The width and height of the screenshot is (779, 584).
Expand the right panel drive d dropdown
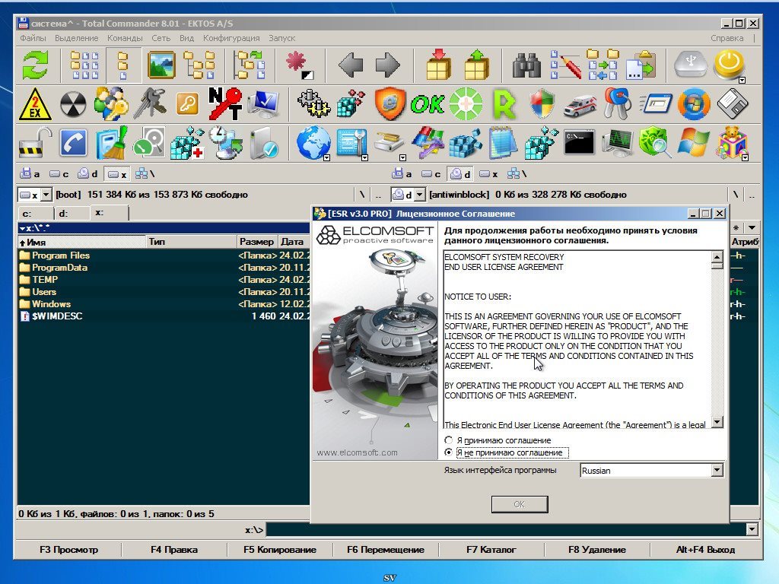[x=419, y=195]
